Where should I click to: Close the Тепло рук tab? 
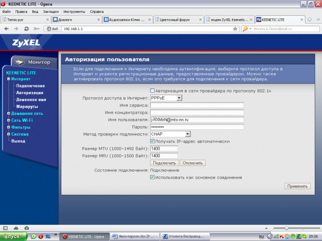[47, 20]
